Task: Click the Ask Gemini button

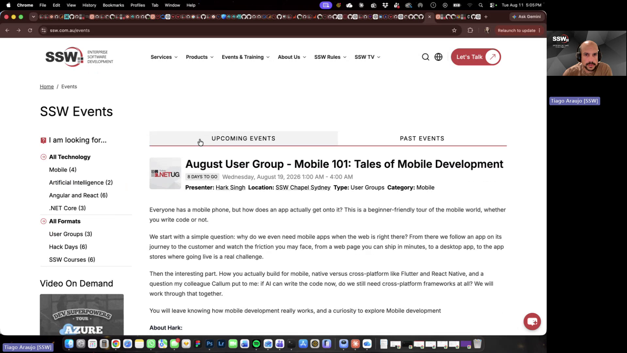Action: pyautogui.click(x=526, y=17)
